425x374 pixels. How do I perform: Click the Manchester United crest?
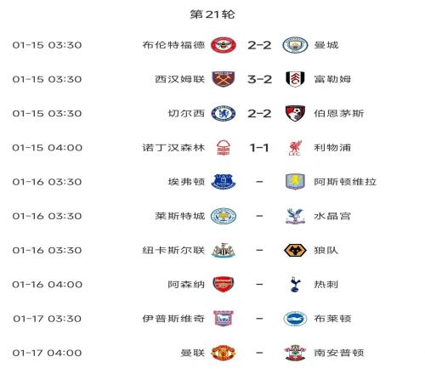(224, 353)
